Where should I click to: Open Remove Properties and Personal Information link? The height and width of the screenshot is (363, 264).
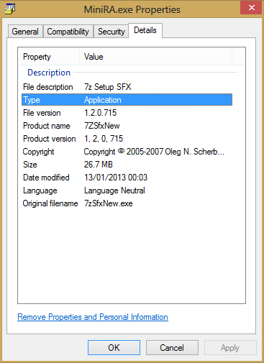[93, 317]
